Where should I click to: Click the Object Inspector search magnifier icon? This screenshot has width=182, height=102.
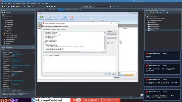(x=34, y=52)
